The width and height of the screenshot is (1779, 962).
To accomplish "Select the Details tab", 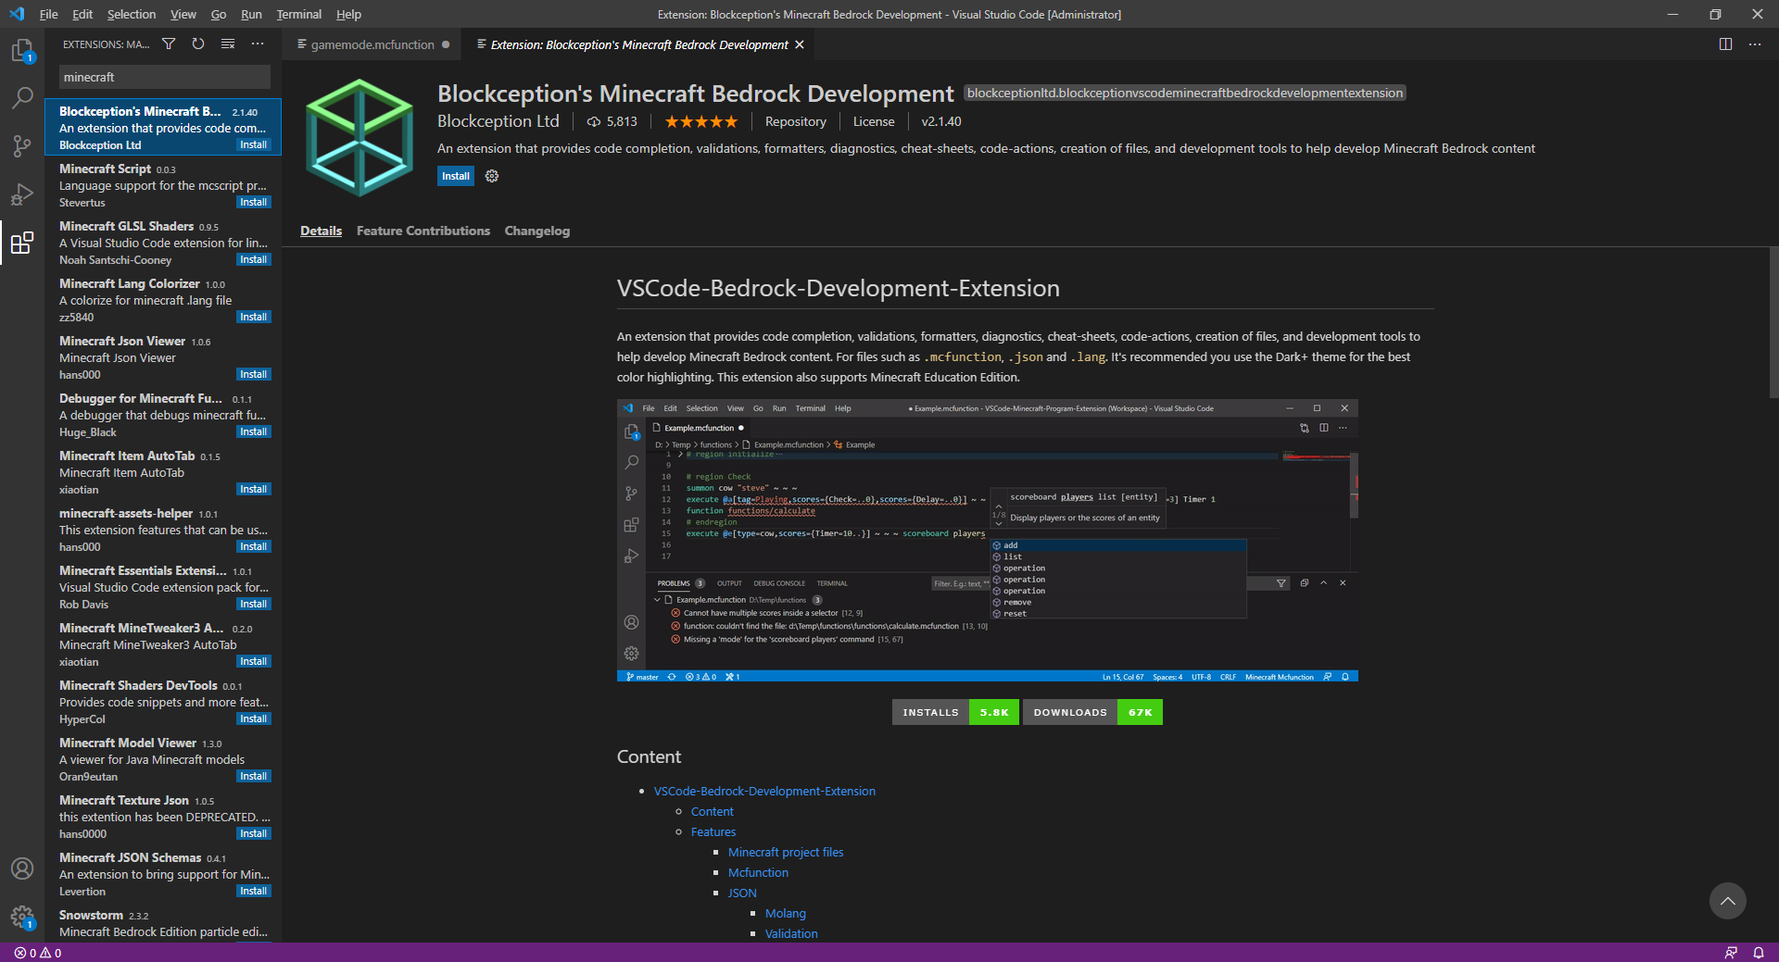I will click(322, 231).
